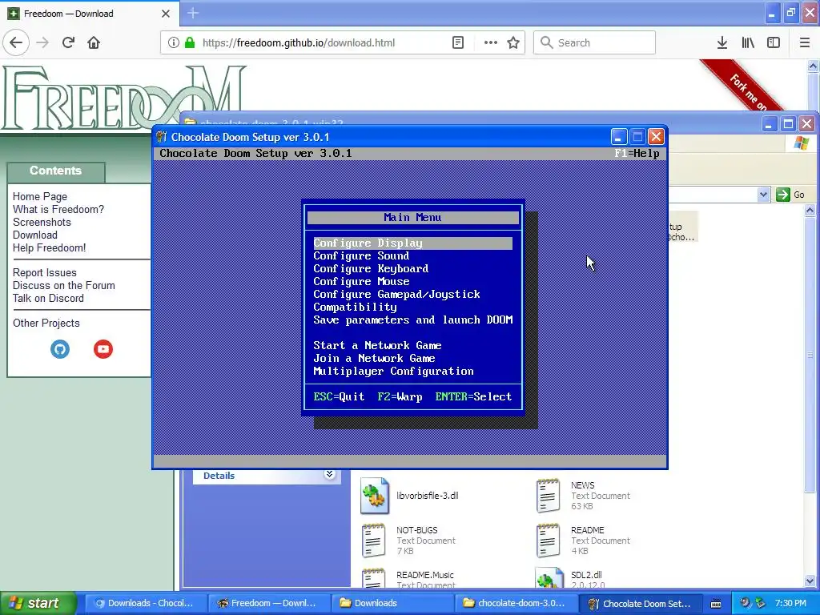The width and height of the screenshot is (820, 615).
Task: Open Firefox library icon
Action: 748,43
